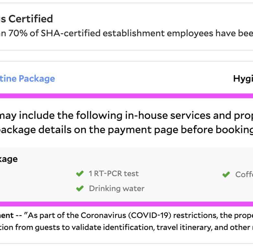Click the lower pink highlight bar
253x250 pixels.
pos(126,204)
